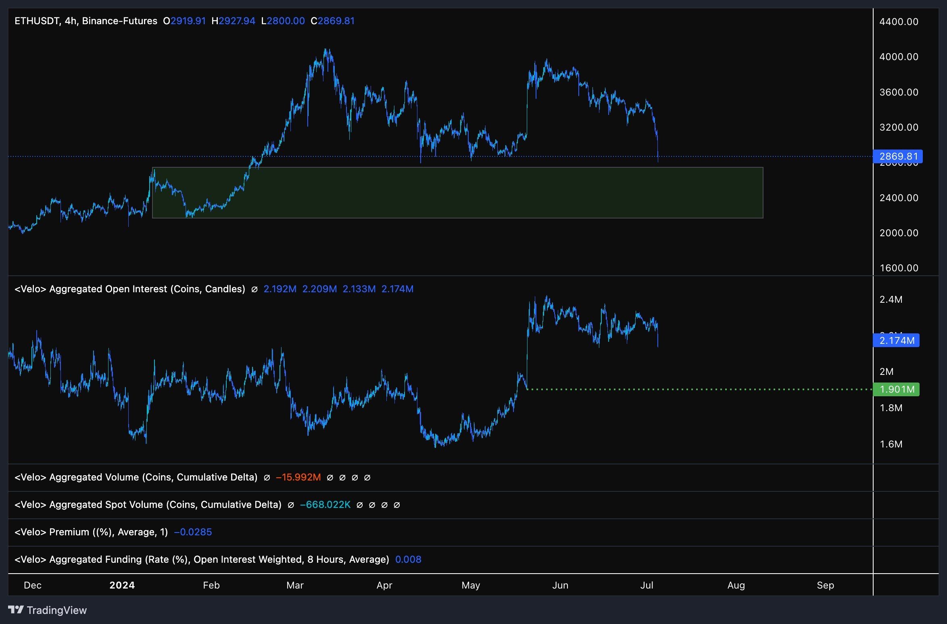Select the ETHUSDT, 4h, Binance-Futures title
This screenshot has width=947, height=624.
click(x=86, y=21)
